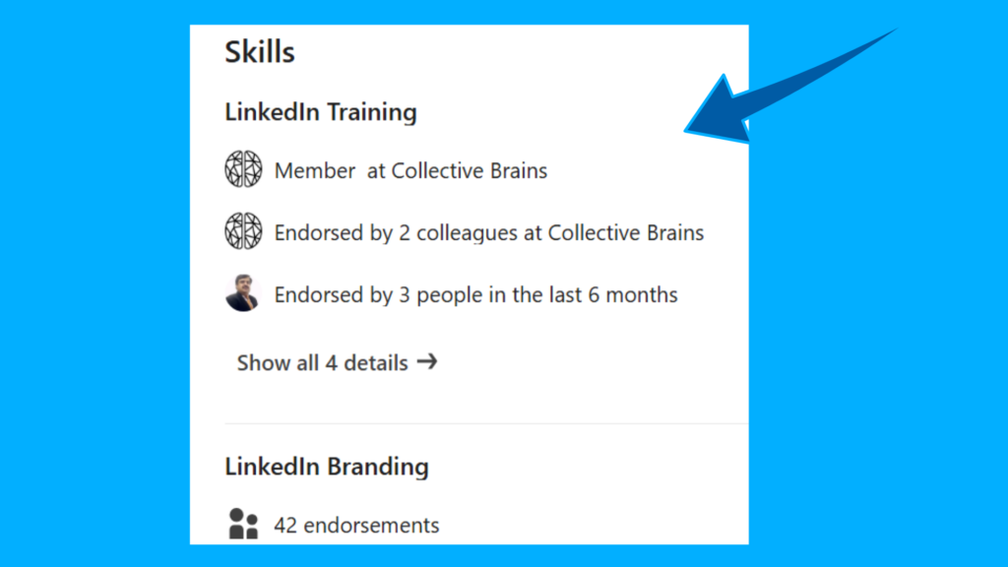
Task: Select the LinkedIn Branding skill heading
Action: pyautogui.click(x=326, y=466)
